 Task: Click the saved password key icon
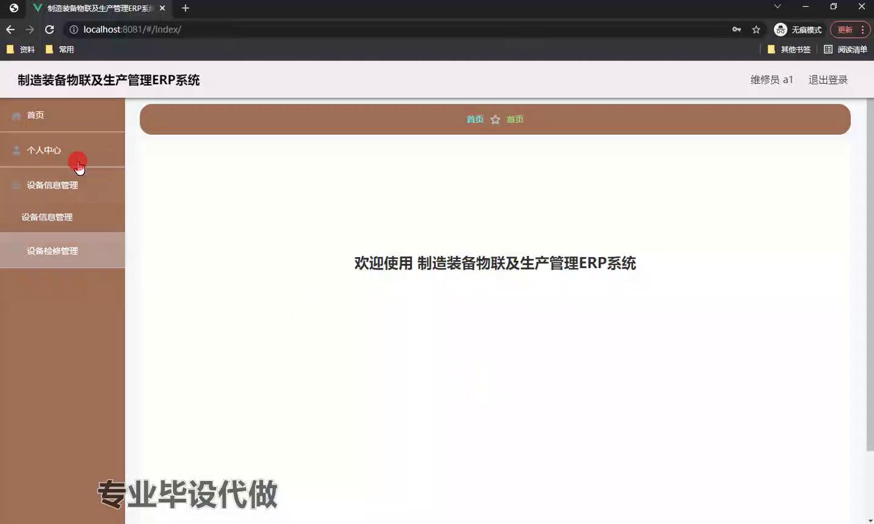[x=736, y=30]
